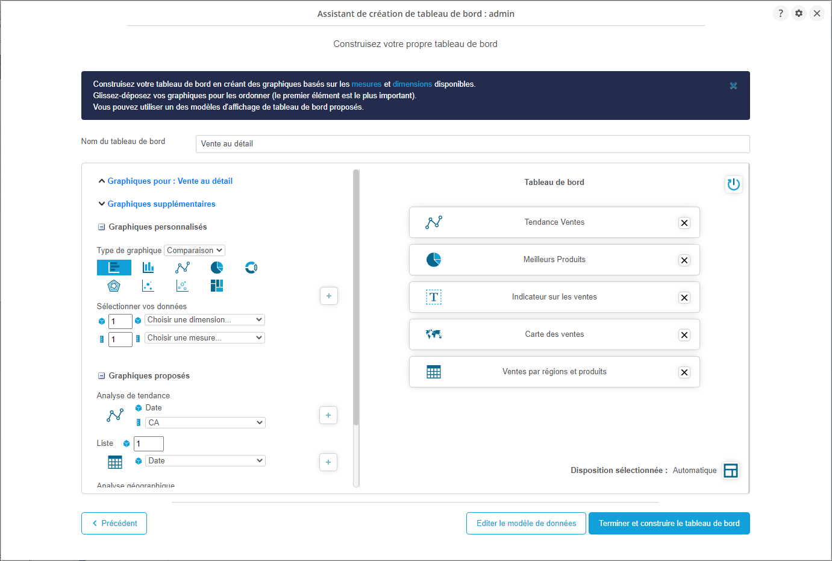Select the donut chart type icon
This screenshot has height=561, width=832.
point(251,268)
